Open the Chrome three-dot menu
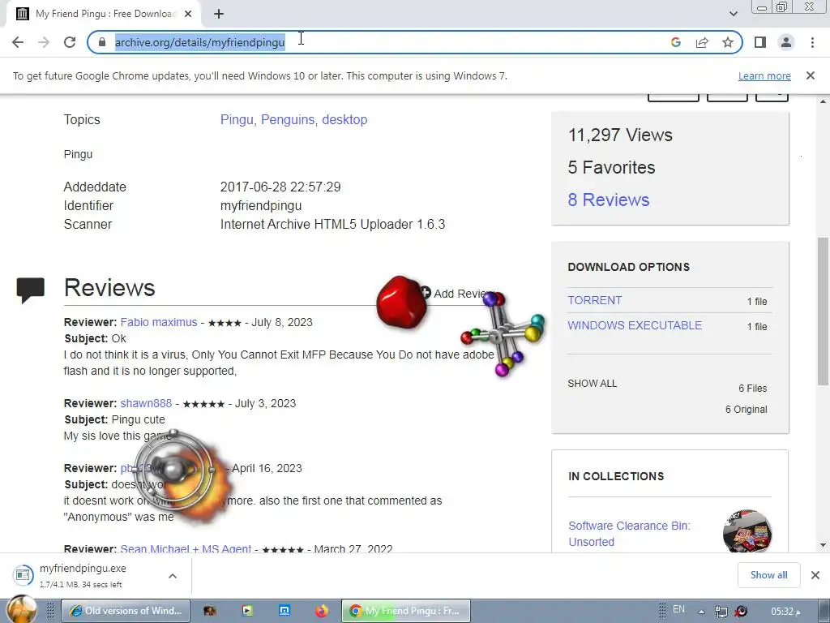The height and width of the screenshot is (623, 830). (812, 42)
